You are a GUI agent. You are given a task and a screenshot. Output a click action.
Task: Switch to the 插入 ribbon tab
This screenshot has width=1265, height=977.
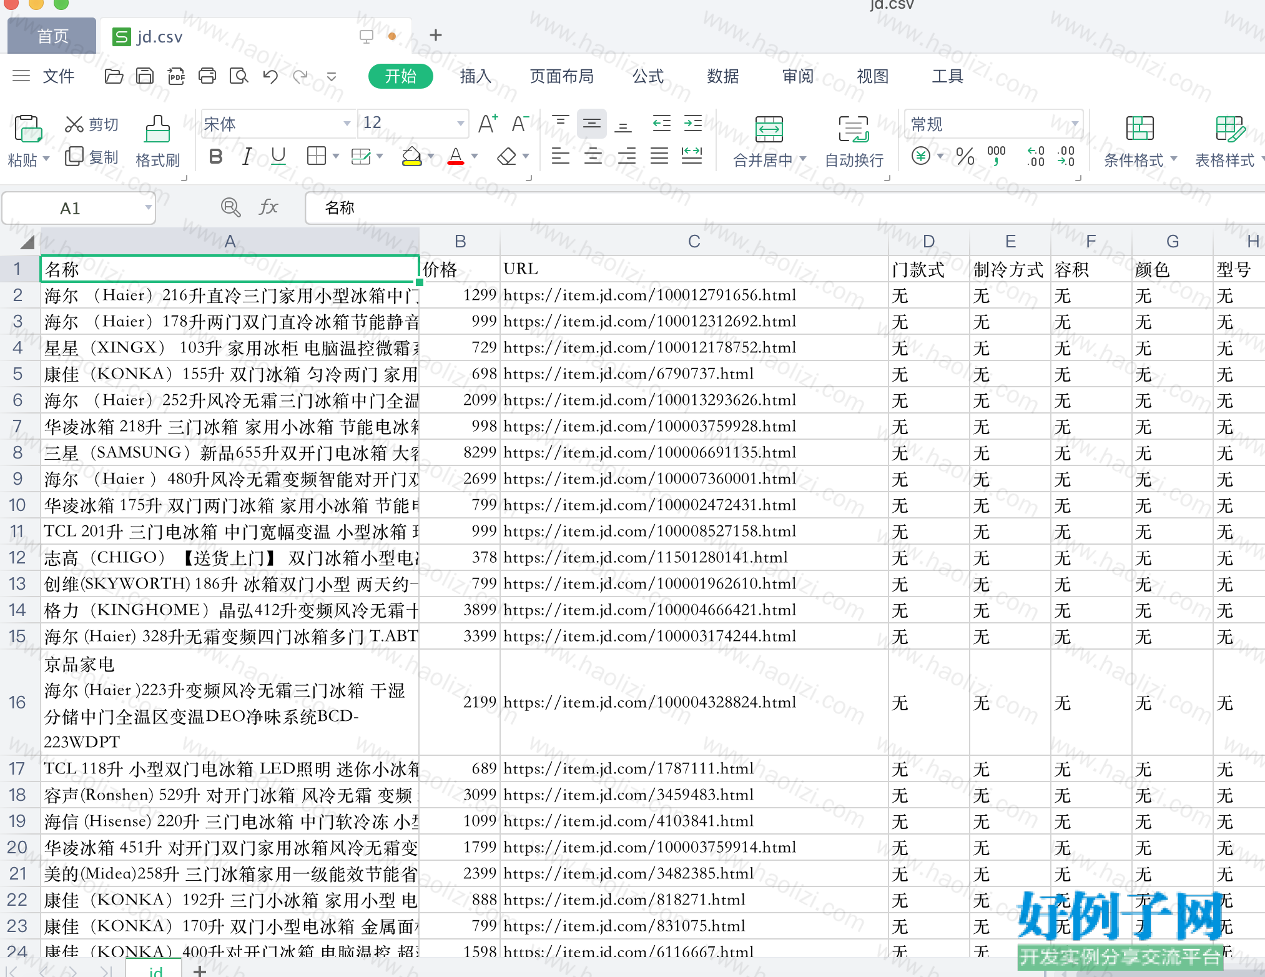(x=476, y=76)
